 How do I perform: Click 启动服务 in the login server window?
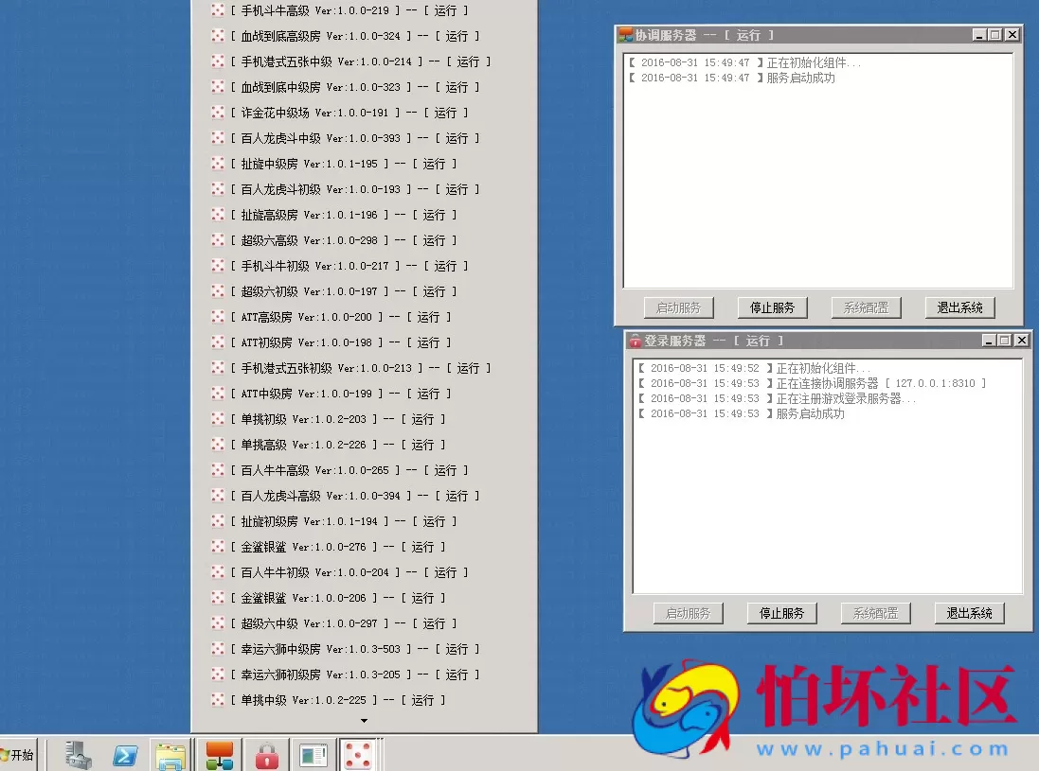click(x=688, y=613)
